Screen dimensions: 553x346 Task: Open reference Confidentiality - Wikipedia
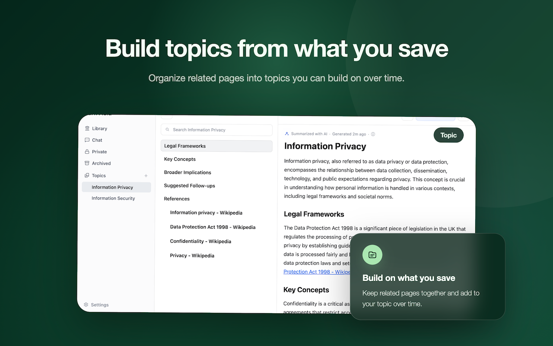(x=200, y=241)
